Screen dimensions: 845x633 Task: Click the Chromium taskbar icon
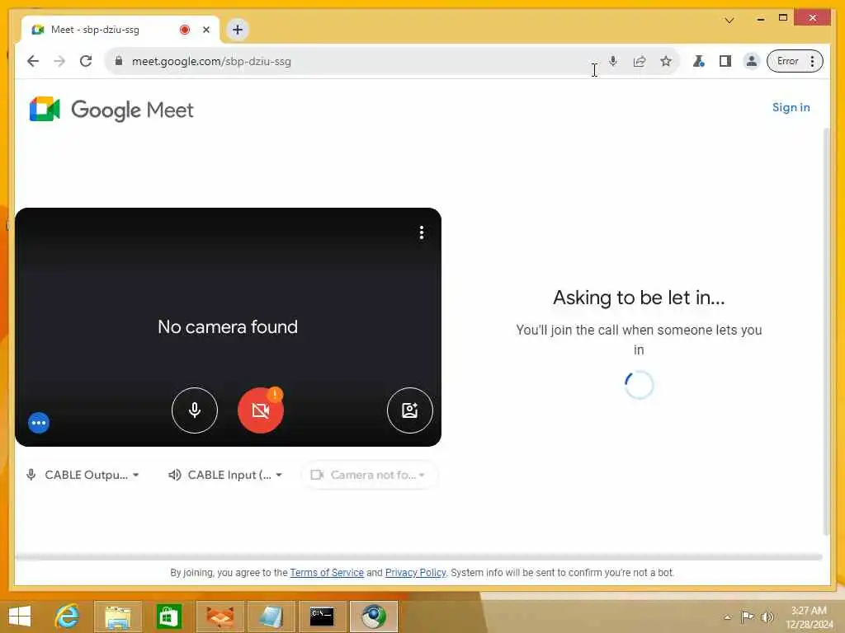click(374, 617)
